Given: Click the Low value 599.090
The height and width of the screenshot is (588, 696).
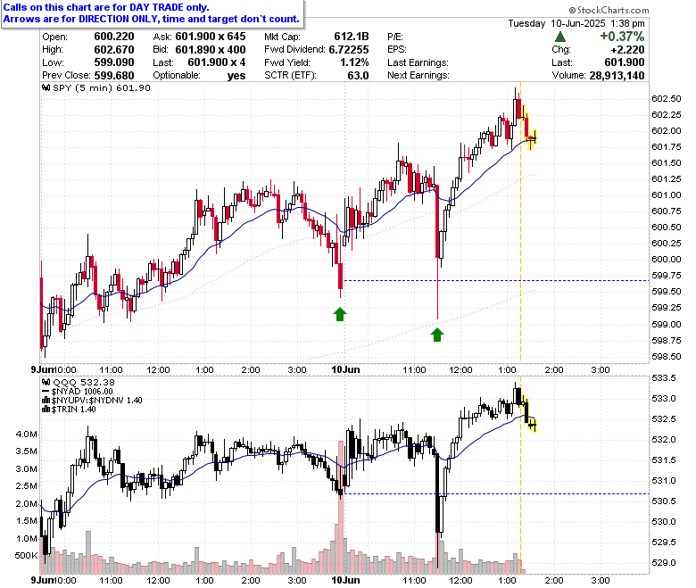Looking at the screenshot, I should point(114,62).
